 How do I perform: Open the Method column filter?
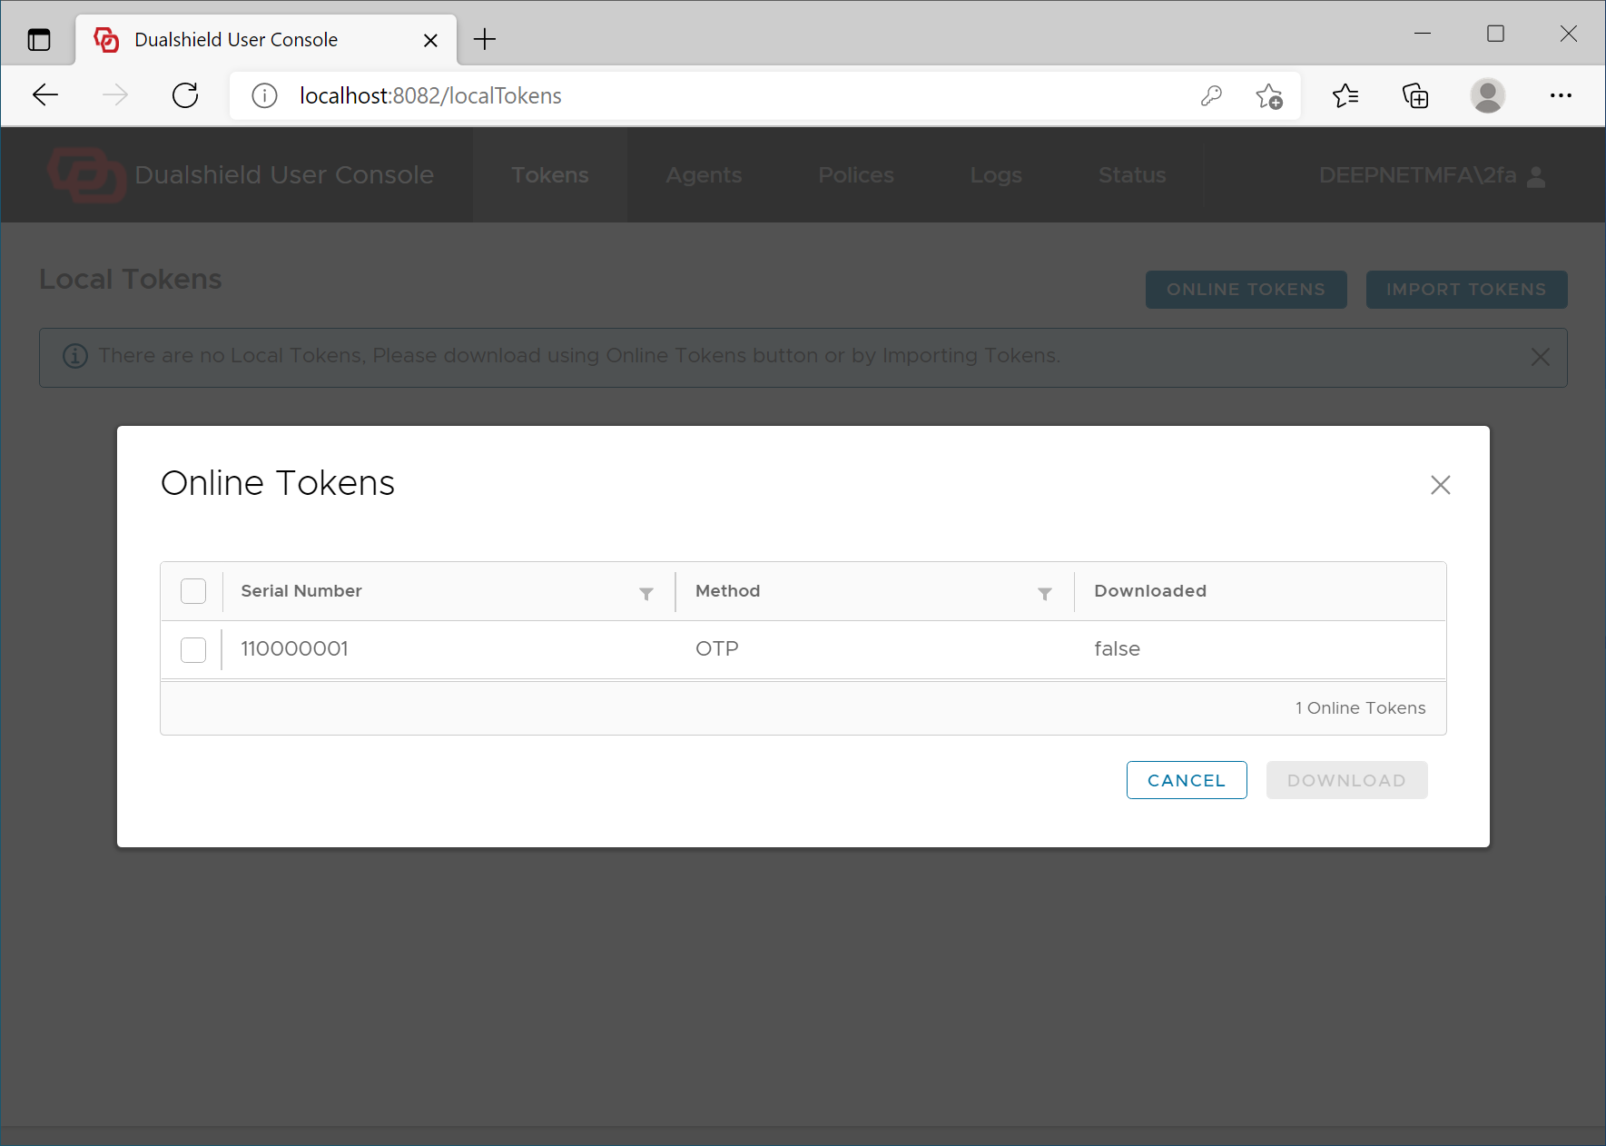(1044, 594)
